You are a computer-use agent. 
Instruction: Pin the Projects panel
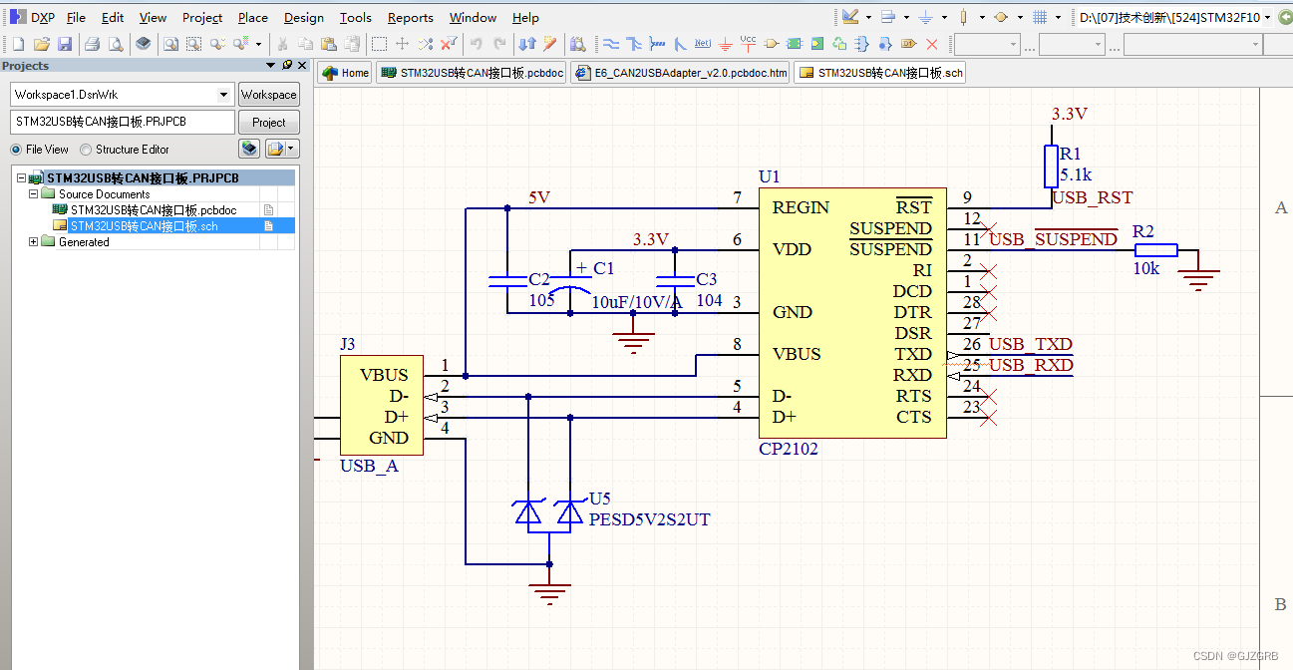pos(287,65)
